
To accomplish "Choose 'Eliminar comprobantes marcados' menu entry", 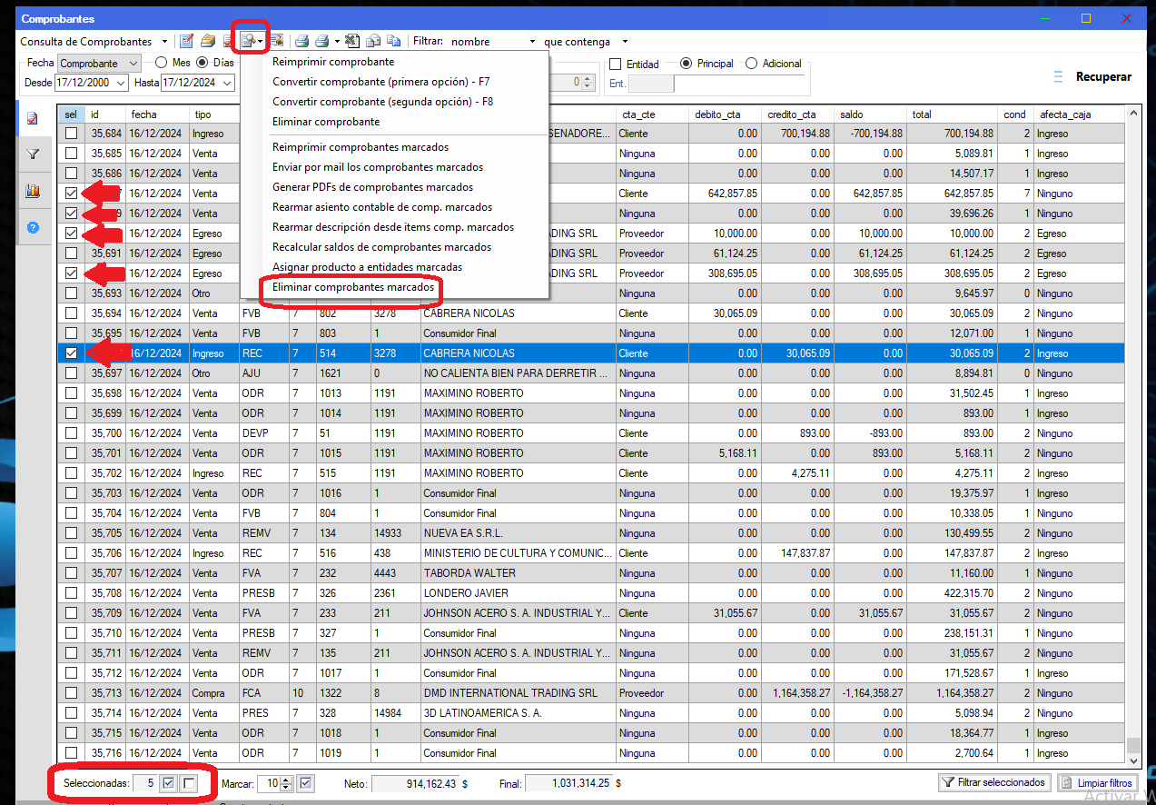I will [353, 287].
